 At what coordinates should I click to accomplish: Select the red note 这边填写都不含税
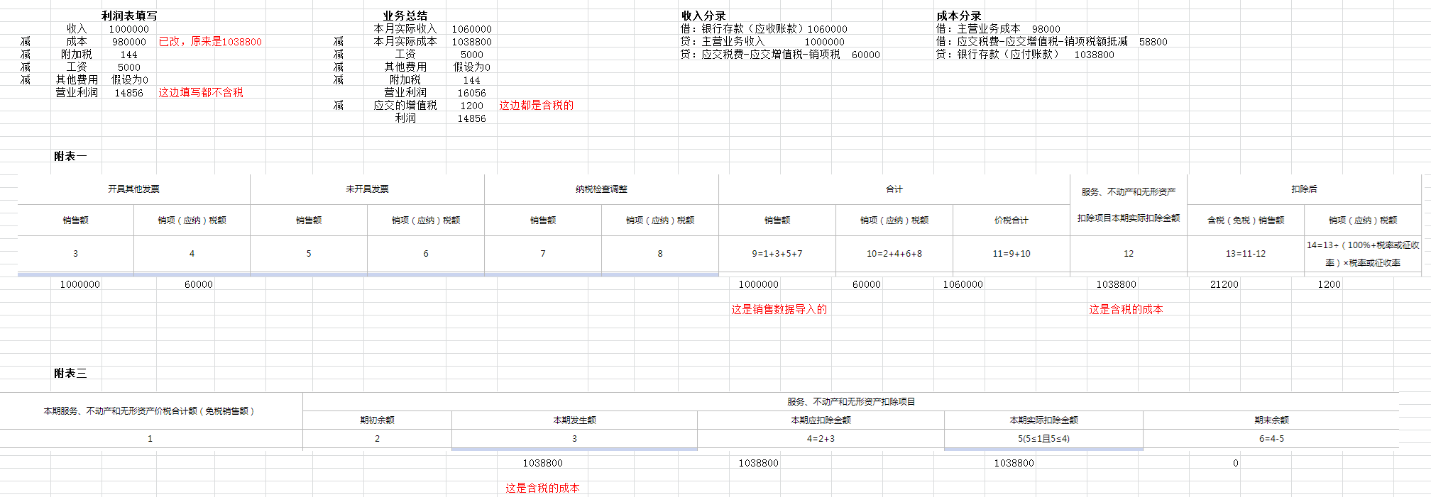(x=201, y=93)
